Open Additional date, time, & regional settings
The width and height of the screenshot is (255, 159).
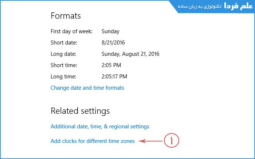100,127
